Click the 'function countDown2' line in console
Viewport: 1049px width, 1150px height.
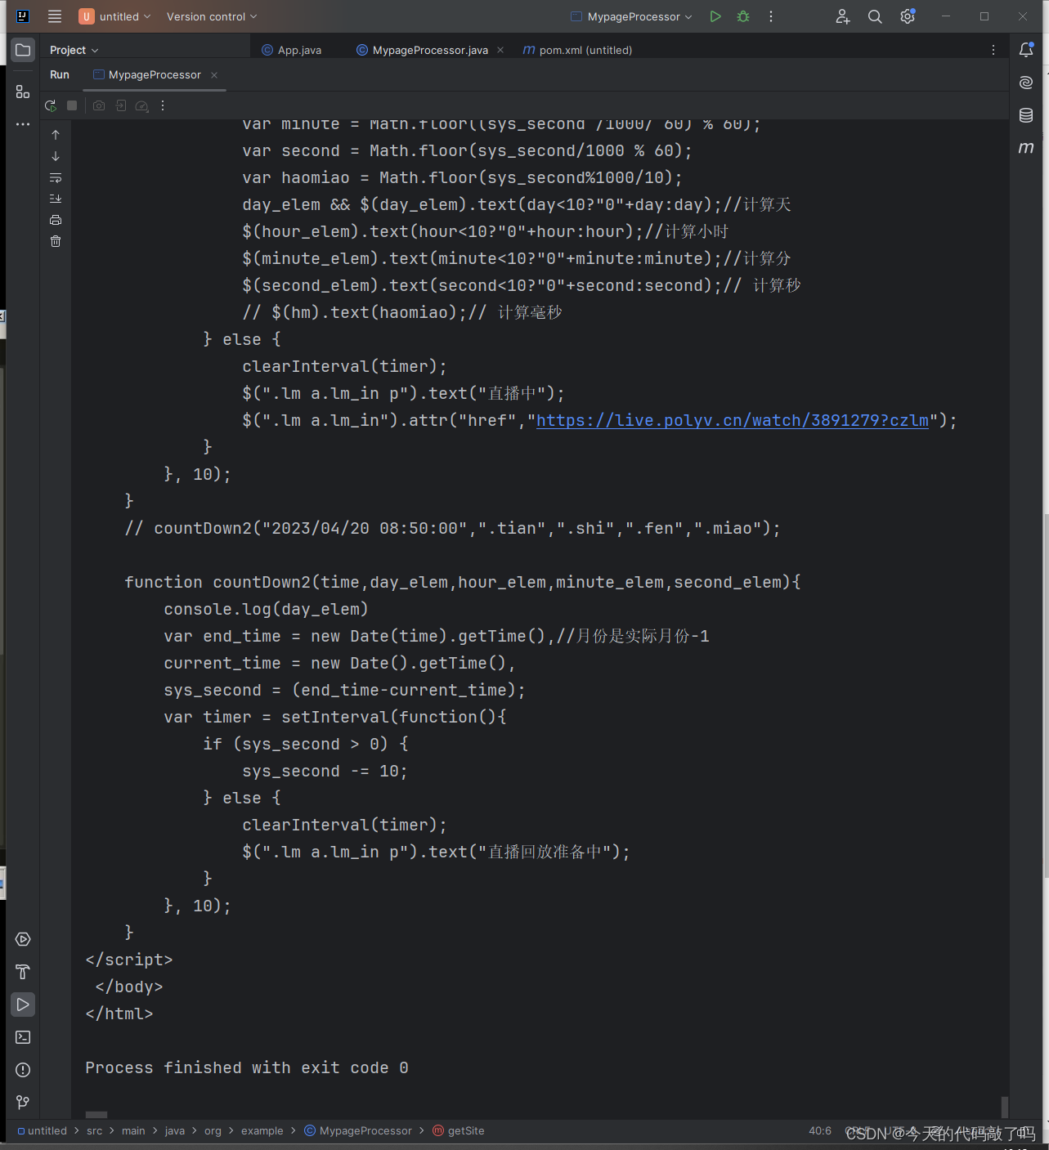463,582
